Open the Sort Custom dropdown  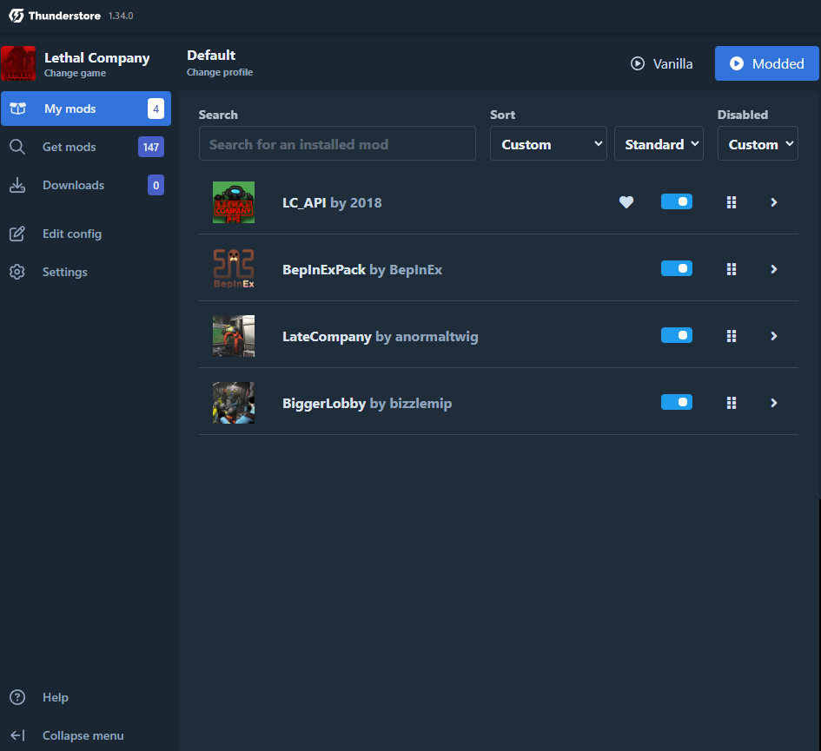[548, 143]
